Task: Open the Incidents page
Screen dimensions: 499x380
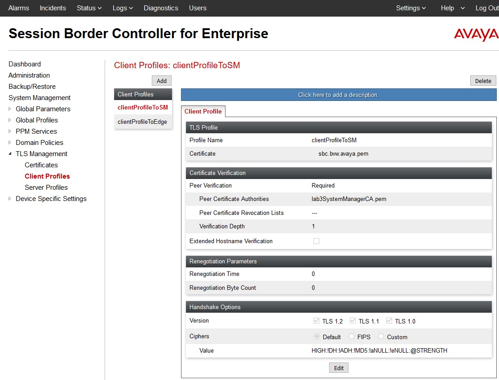Action: 53,8
